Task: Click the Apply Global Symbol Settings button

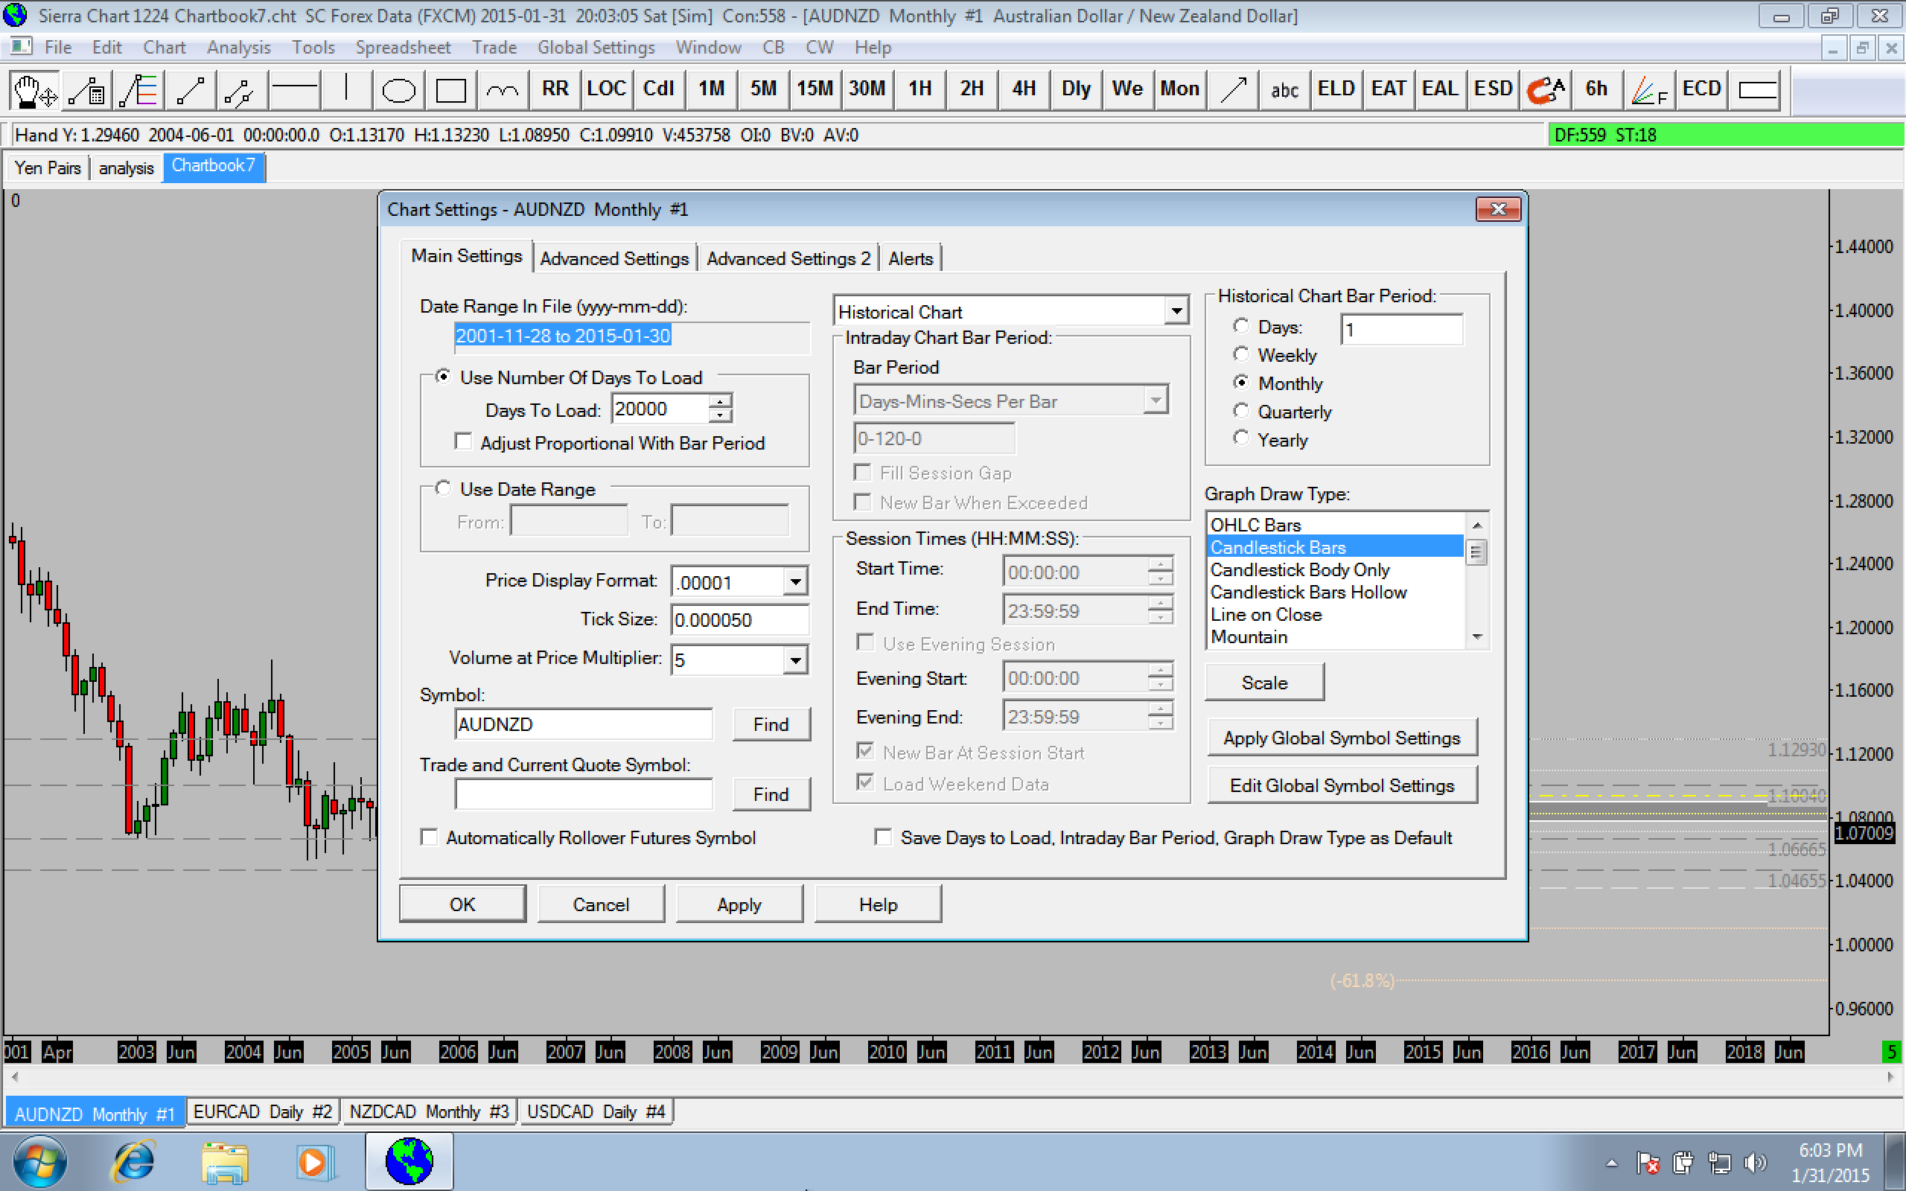Action: [x=1342, y=738]
